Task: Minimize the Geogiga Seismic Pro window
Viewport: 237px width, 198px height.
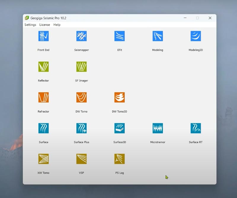Action: (x=185, y=18)
